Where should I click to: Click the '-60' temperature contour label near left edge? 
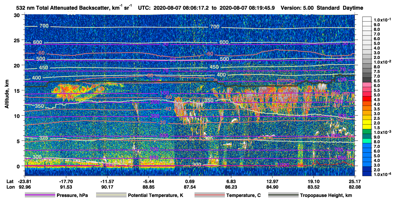coord(41,53)
